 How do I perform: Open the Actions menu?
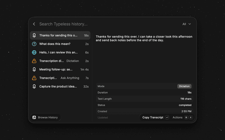point(177,118)
